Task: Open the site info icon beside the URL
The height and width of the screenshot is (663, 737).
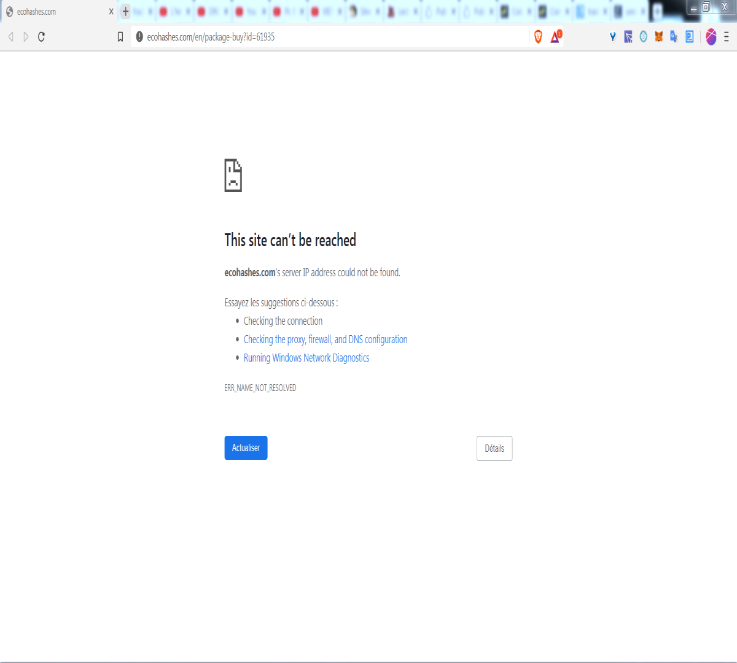Action: 139,37
